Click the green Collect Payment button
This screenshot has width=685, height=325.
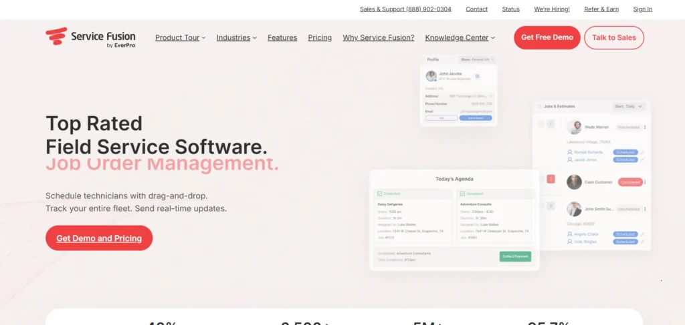click(515, 257)
